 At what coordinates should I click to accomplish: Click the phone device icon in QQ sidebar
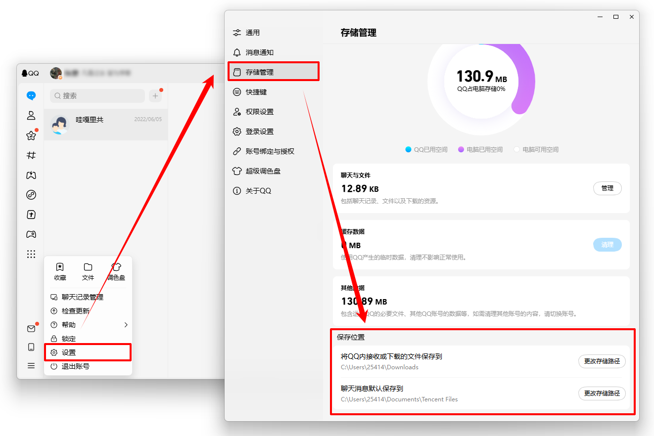click(x=31, y=347)
